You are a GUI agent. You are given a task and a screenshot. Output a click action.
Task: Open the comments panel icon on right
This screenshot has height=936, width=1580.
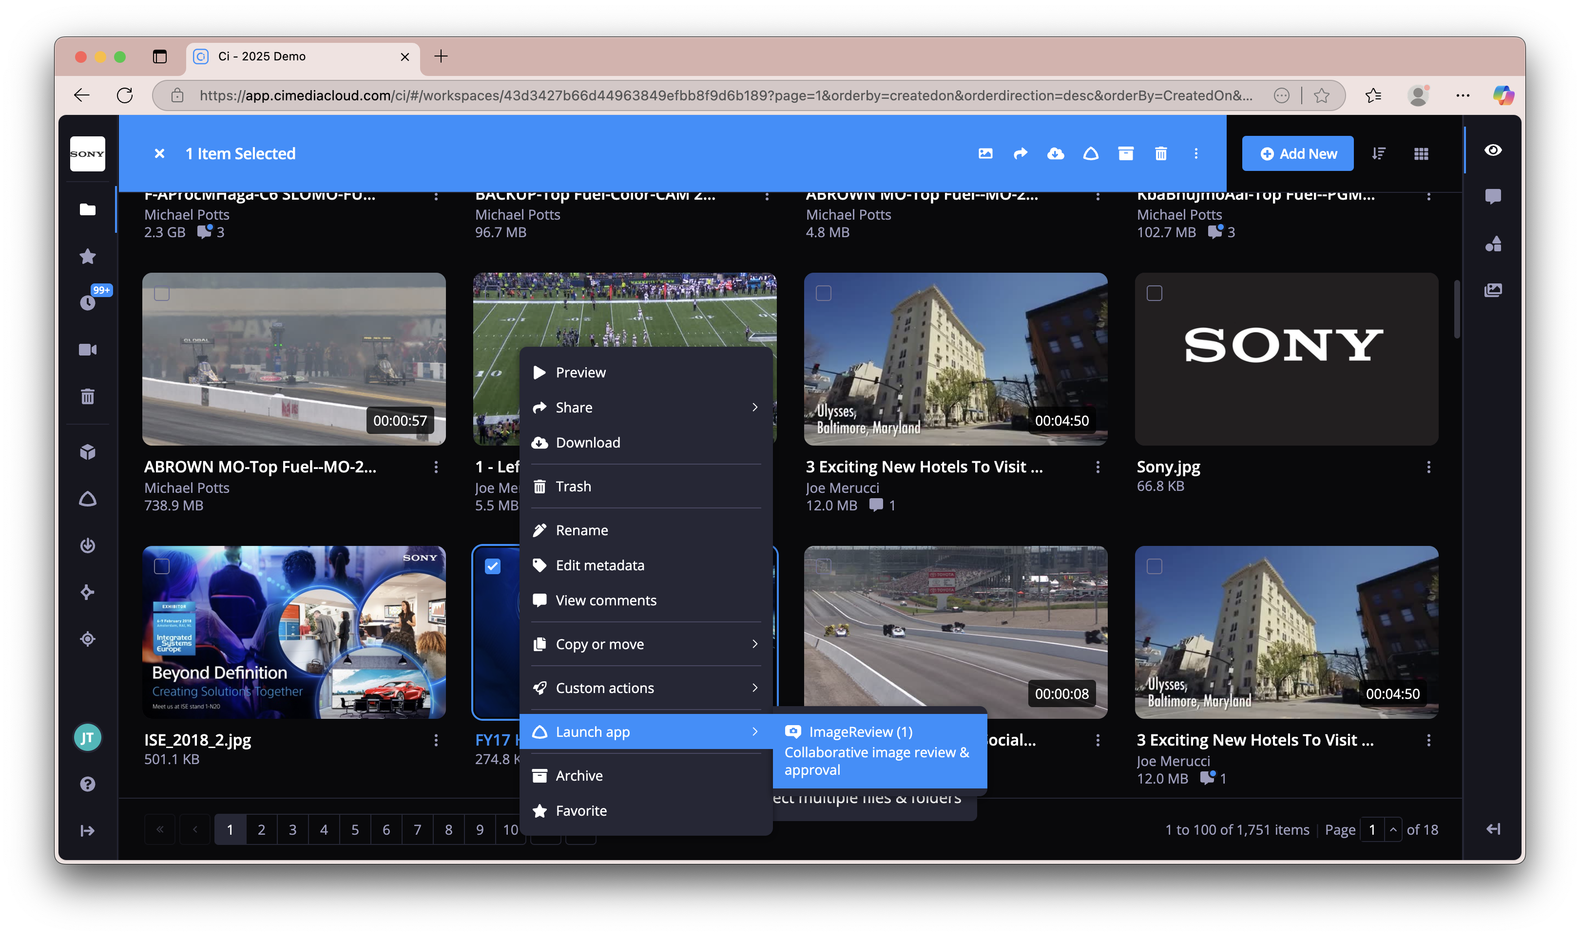(1493, 197)
